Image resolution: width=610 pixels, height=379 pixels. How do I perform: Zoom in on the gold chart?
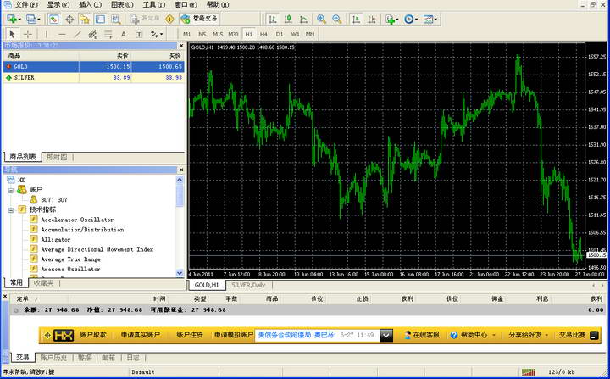click(x=321, y=20)
